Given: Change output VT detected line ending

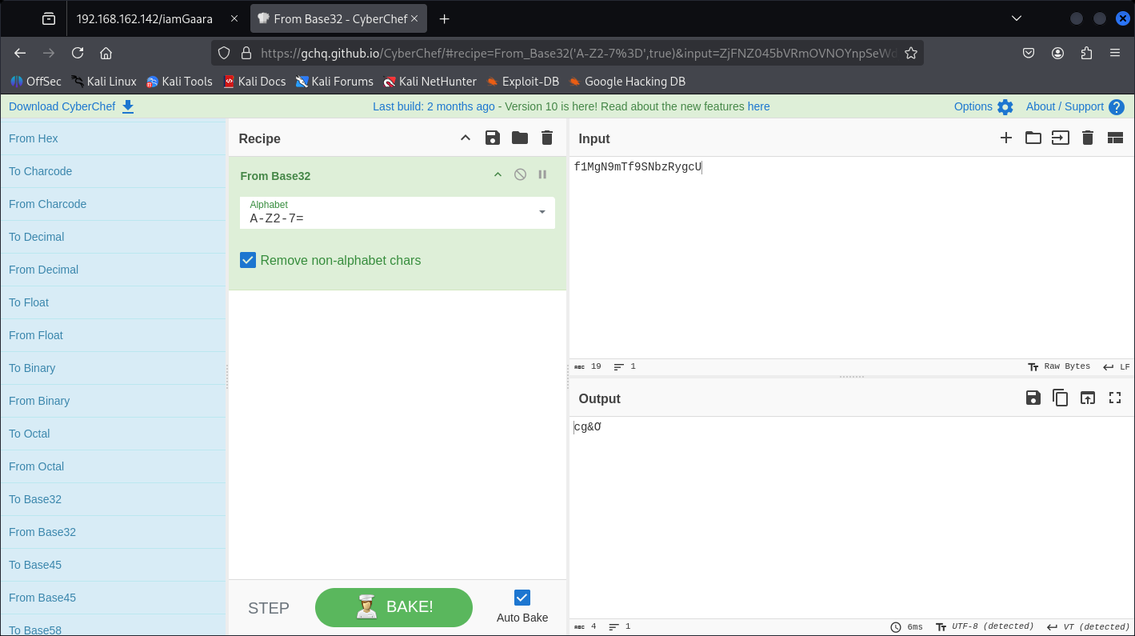Looking at the screenshot, I should (x=1089, y=626).
